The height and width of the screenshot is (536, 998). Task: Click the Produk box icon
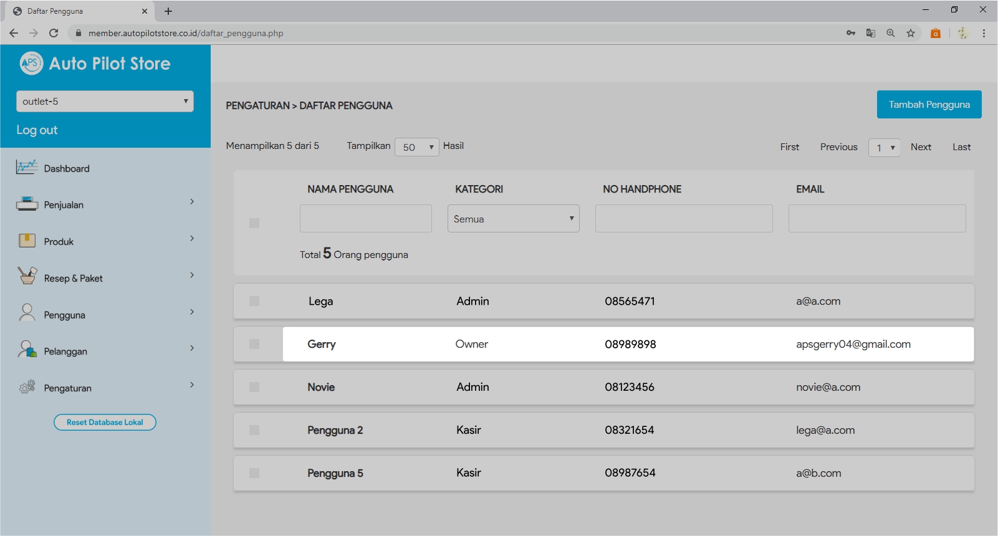tap(27, 241)
